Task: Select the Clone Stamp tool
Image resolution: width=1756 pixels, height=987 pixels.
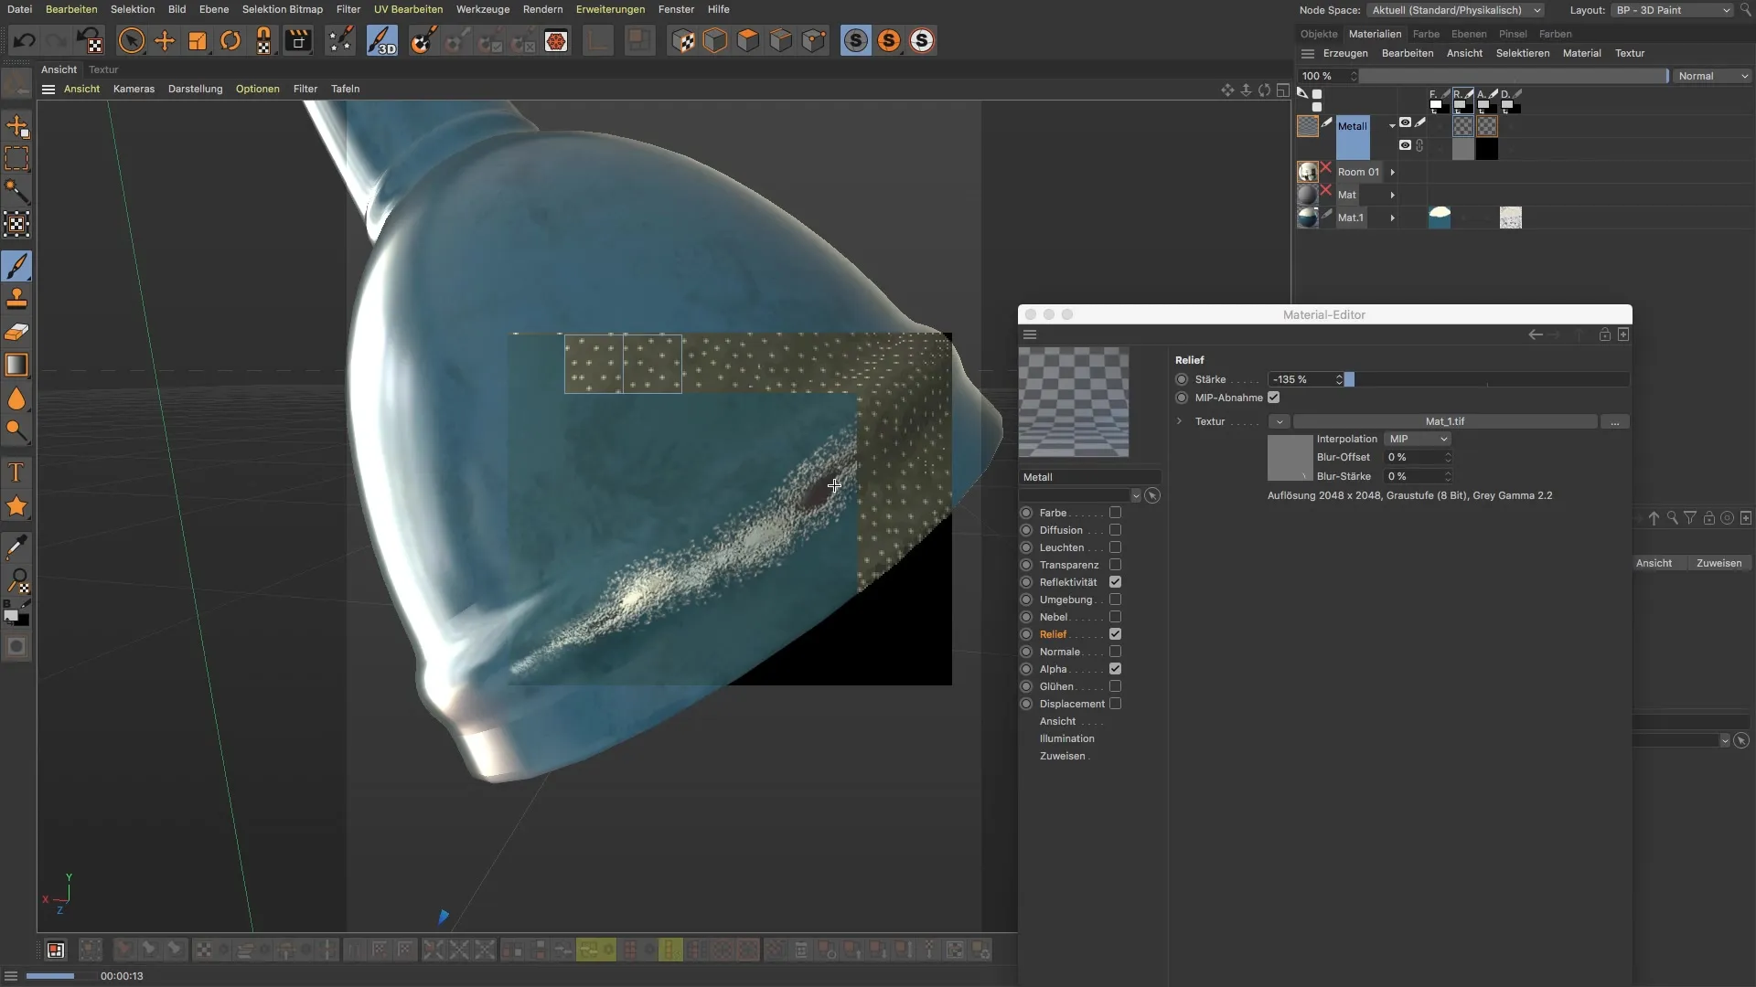Action: pyautogui.click(x=16, y=299)
